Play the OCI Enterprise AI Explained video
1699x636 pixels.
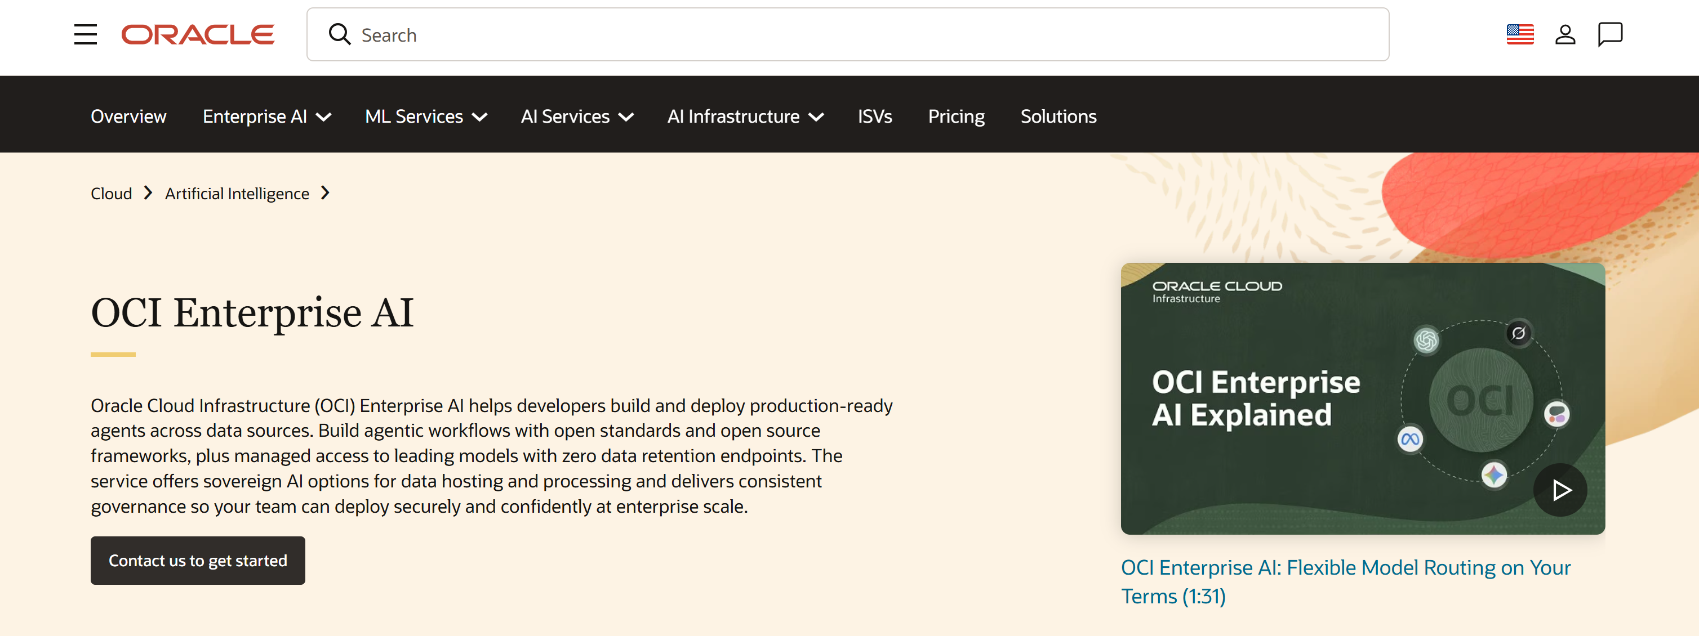point(1560,490)
